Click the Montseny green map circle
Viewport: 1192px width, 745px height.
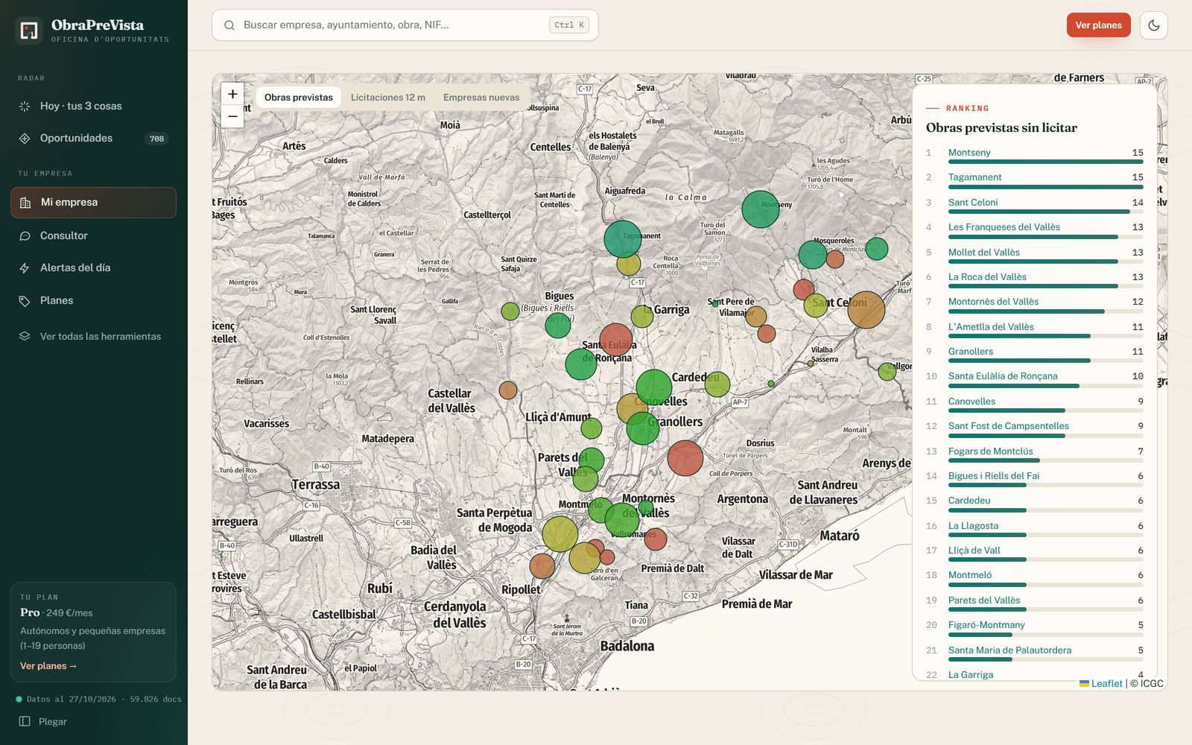click(x=761, y=209)
